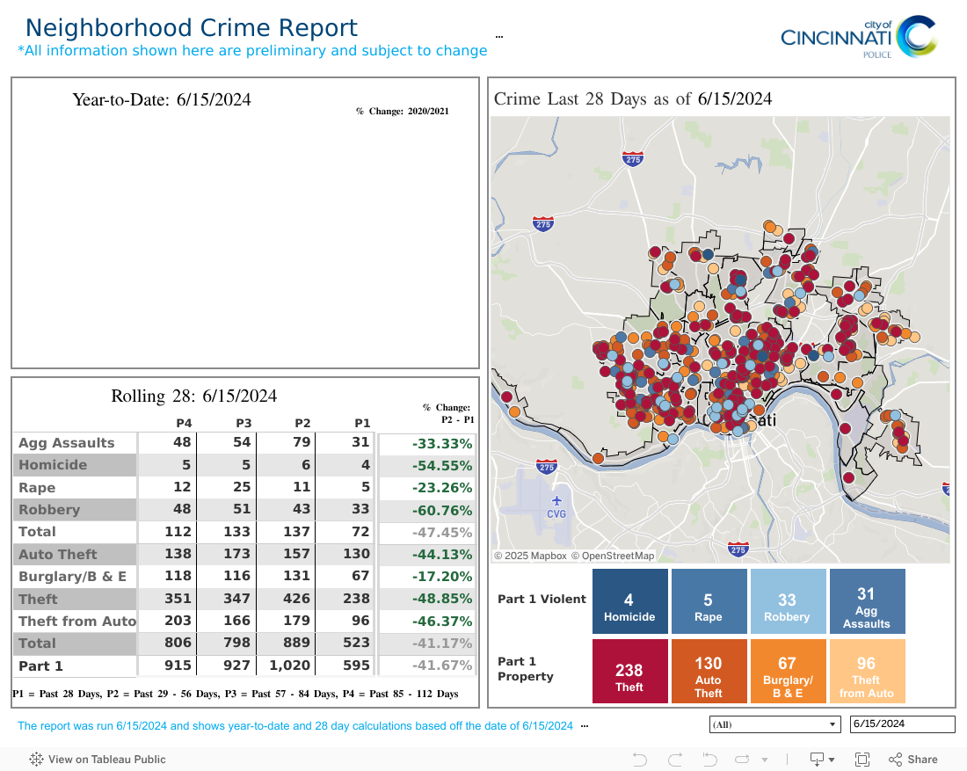Click the Tableau logo icon at bottom-left
The width and height of the screenshot is (967, 771).
[x=37, y=760]
